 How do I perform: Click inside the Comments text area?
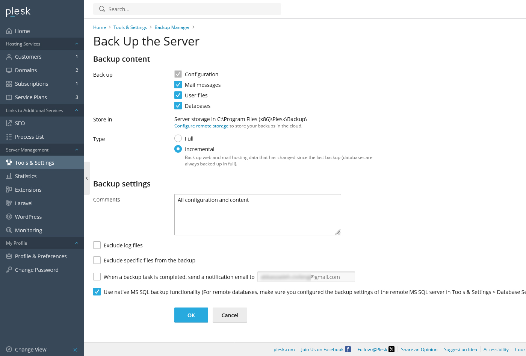coord(257,214)
